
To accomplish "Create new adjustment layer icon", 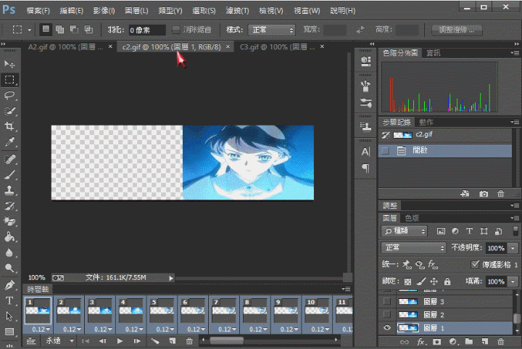I will [x=452, y=341].
